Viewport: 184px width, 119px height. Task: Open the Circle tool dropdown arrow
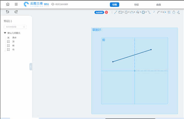click(x=129, y=12)
